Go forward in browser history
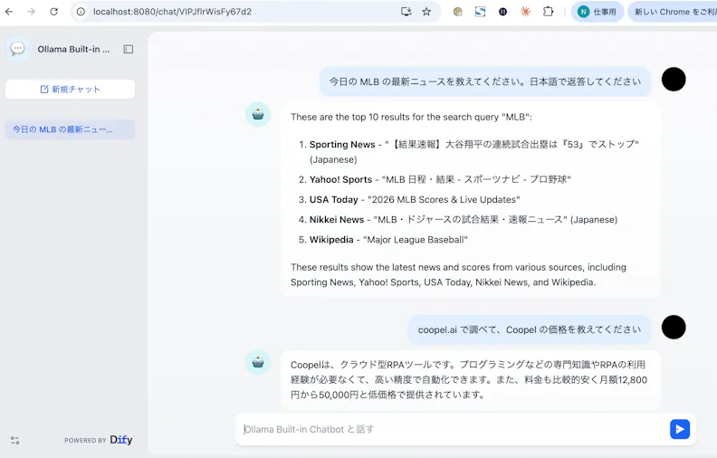This screenshot has width=717, height=458. (31, 12)
